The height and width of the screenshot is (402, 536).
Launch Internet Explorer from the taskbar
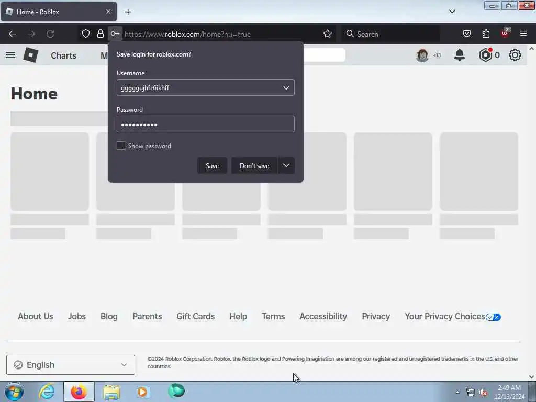[x=47, y=392]
